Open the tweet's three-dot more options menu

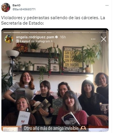point(107,5)
